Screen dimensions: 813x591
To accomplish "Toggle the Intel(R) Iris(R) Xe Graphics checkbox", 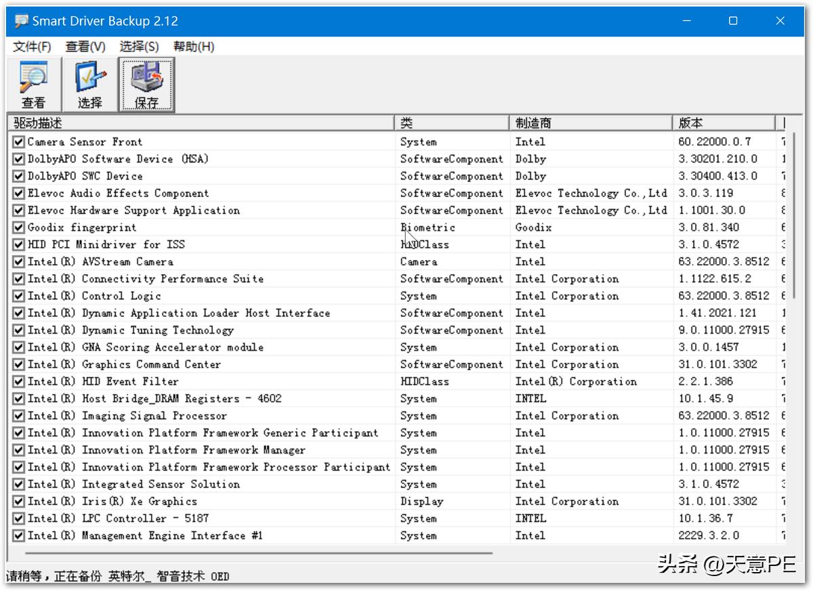I will coord(18,502).
